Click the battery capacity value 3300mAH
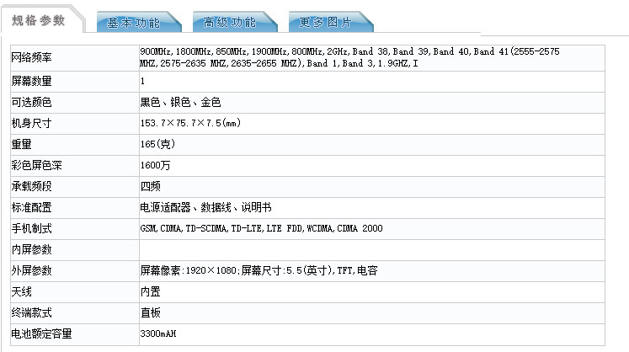 [x=158, y=333]
